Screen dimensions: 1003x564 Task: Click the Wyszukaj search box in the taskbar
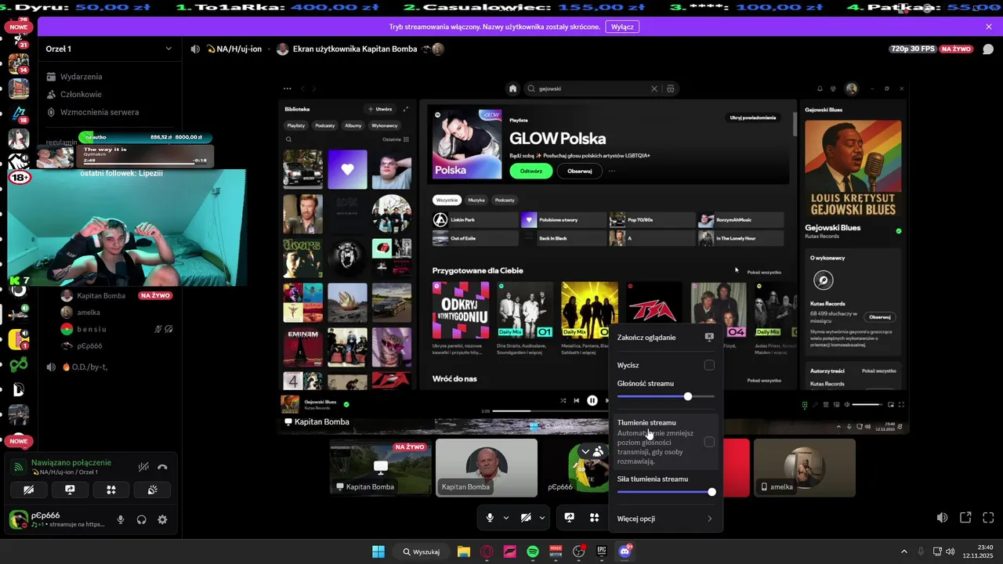421,551
